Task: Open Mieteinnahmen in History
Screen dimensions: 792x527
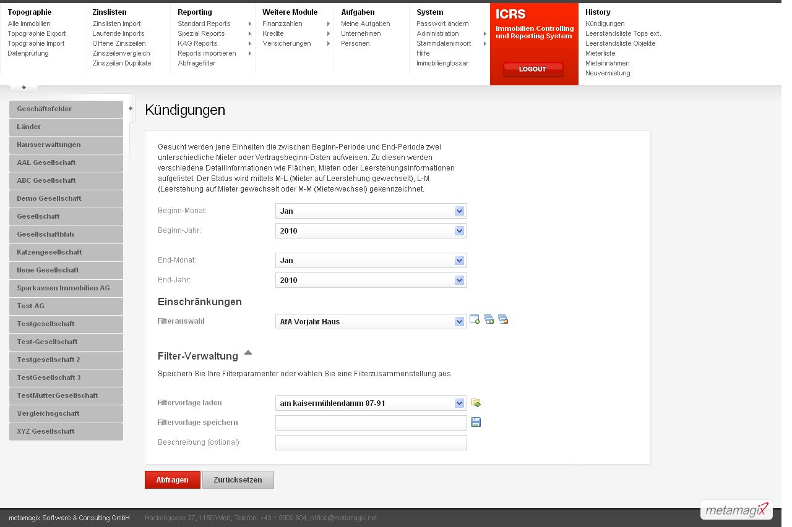Action: (x=608, y=63)
